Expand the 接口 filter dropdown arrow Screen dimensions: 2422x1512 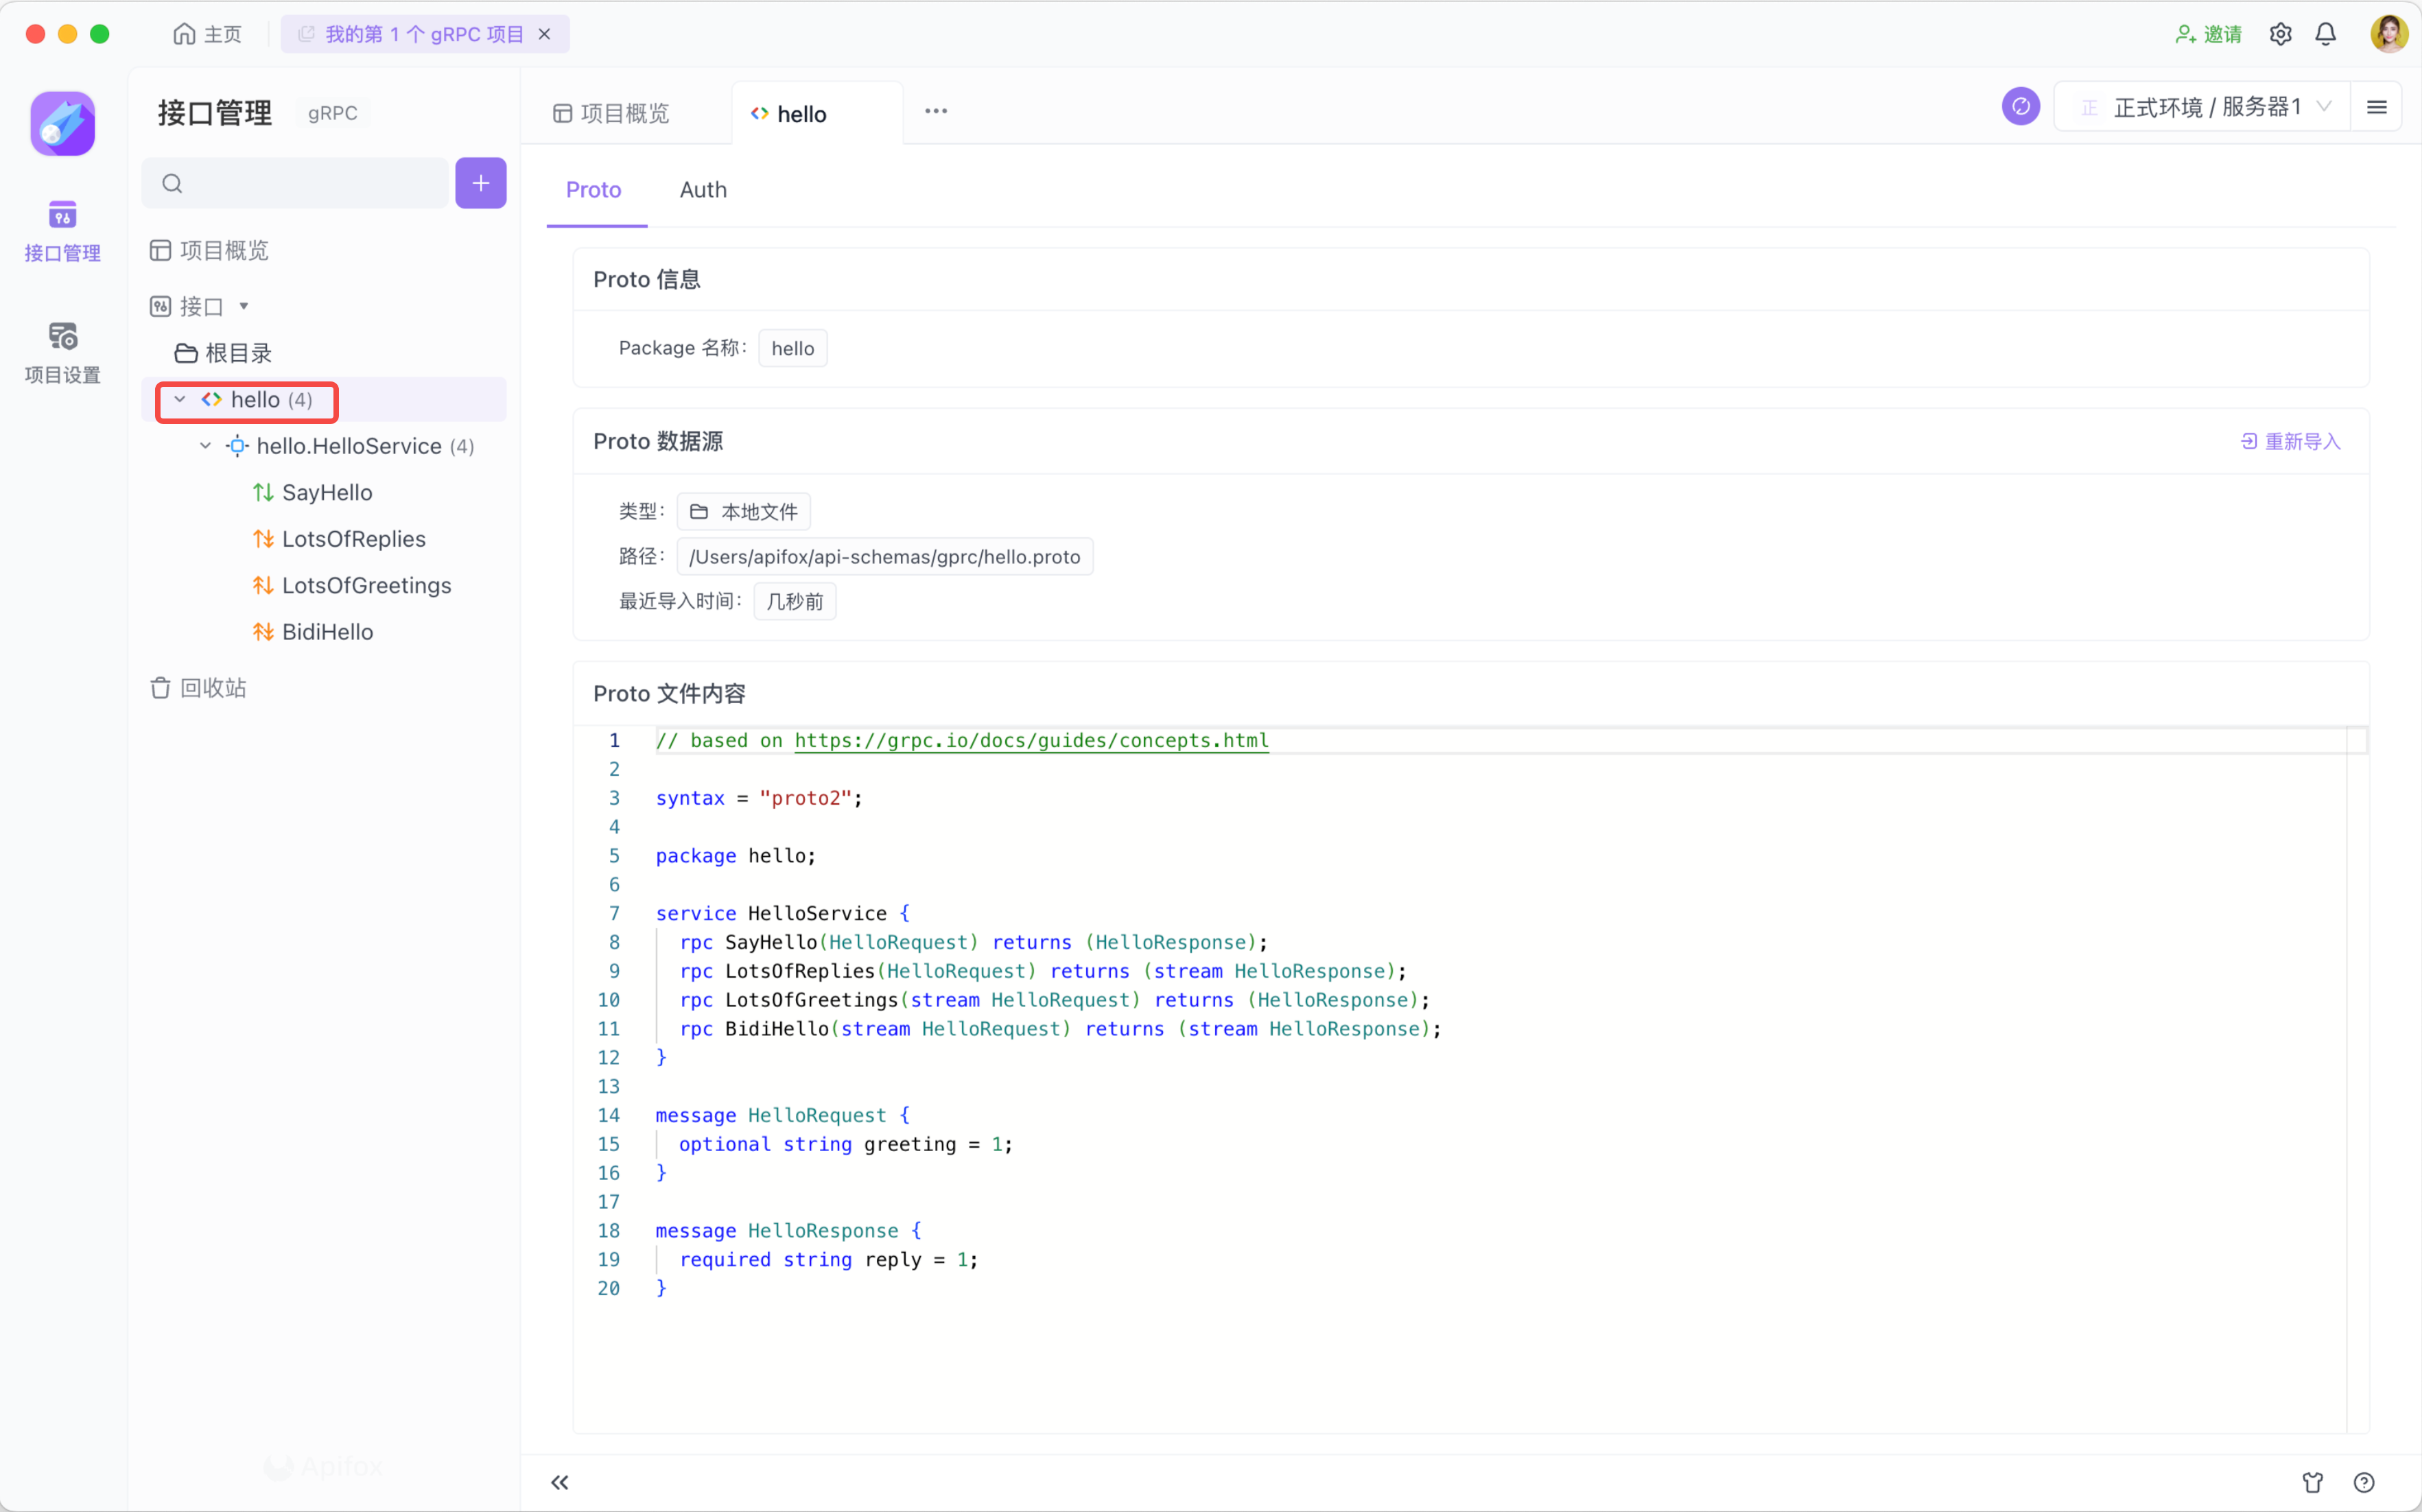tap(244, 306)
